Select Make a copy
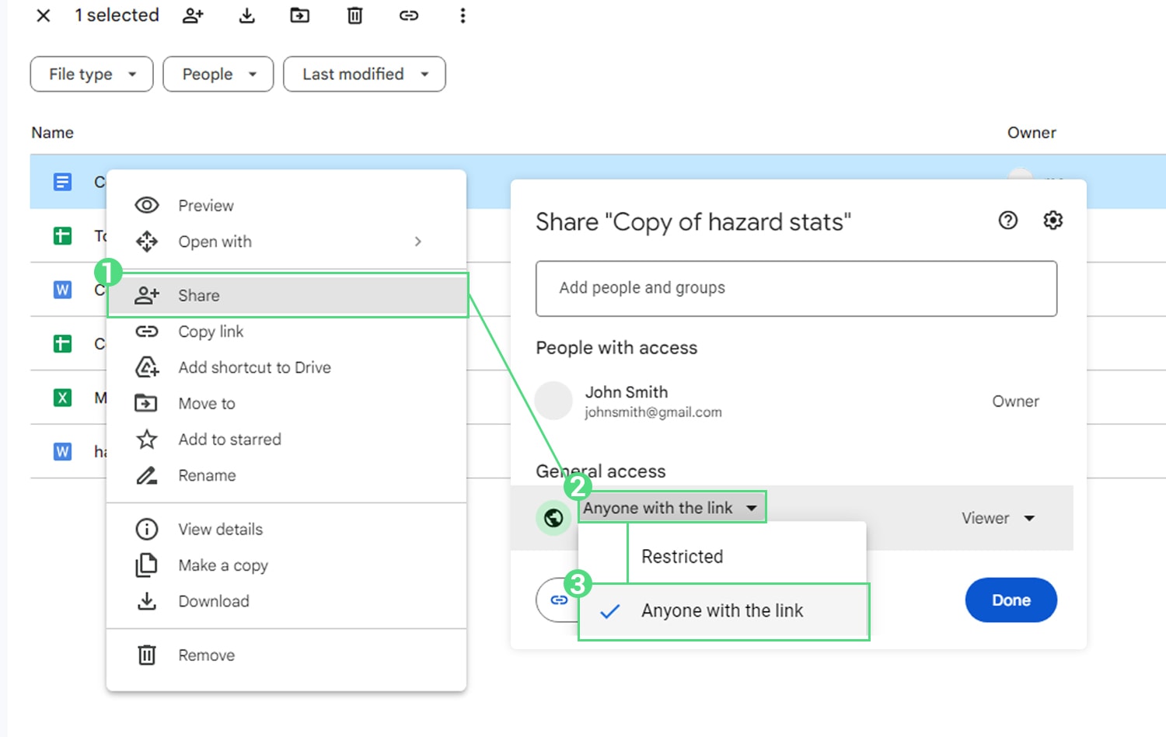Viewport: 1166px width, 737px height. [222, 565]
